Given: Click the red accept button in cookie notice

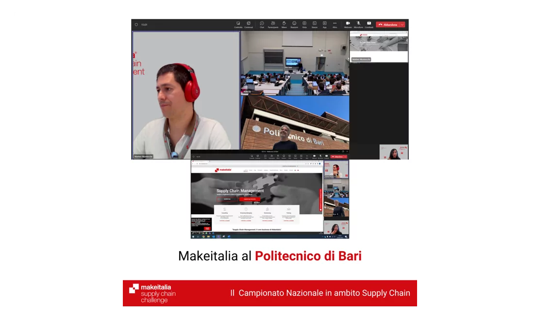Looking at the screenshot, I should [x=207, y=228].
